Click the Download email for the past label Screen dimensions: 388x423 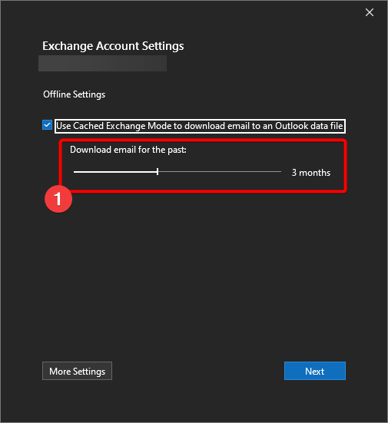pos(128,150)
